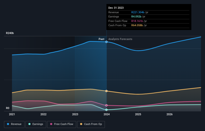Screen dimensions: 205x131
Task: Click the R240b y-axis label
Action: click(10, 33)
